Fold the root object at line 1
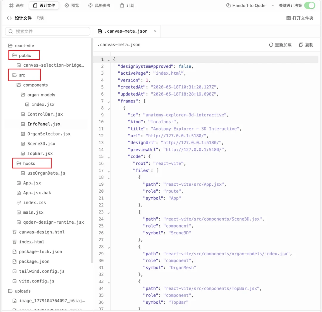The image size is (322, 312). click(109, 60)
